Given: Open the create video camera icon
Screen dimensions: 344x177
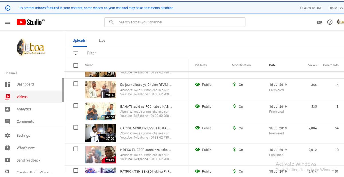Looking at the screenshot, I should [x=319, y=22].
